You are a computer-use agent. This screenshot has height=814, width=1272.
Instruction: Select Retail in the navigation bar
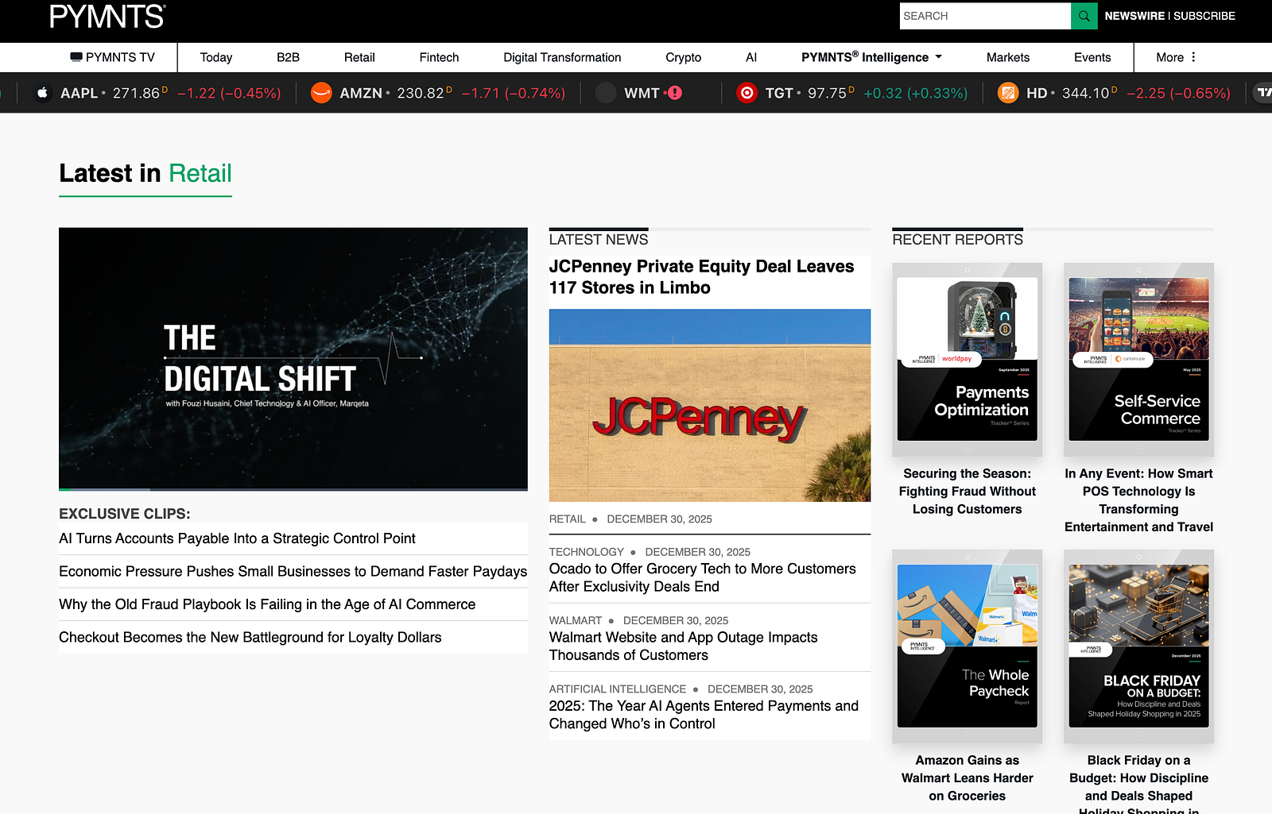[359, 57]
